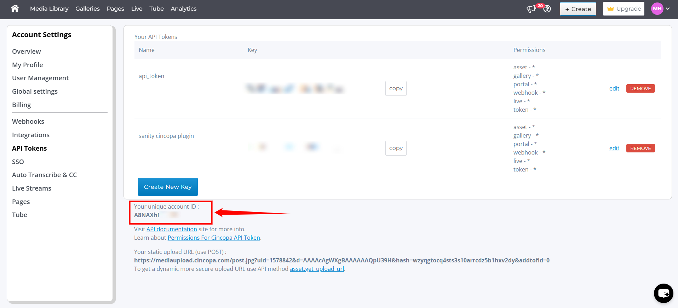This screenshot has height=308, width=678.
Task: Copy the sanity cincopa plugin key
Action: point(396,148)
